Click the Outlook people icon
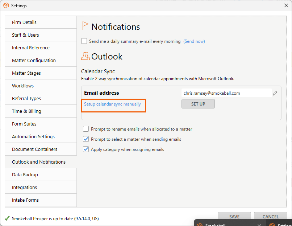Image resolution: width=292 pixels, height=226 pixels. 85,56
